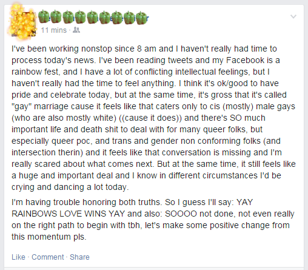Click the word "momentum" in the last line
308x270 pixels.
[49, 237]
